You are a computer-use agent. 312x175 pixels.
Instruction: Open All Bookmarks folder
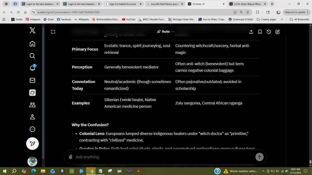click(x=299, y=19)
